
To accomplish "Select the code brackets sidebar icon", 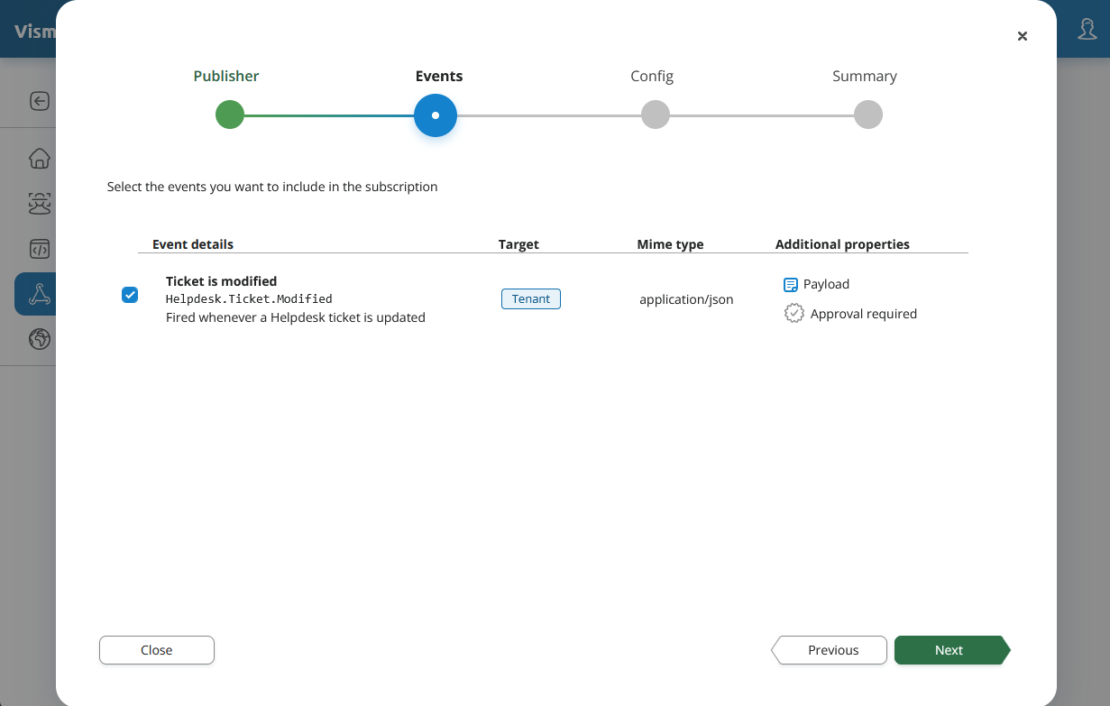I will (39, 250).
